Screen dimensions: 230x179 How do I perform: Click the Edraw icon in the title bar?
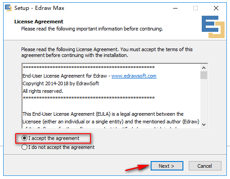point(8,8)
